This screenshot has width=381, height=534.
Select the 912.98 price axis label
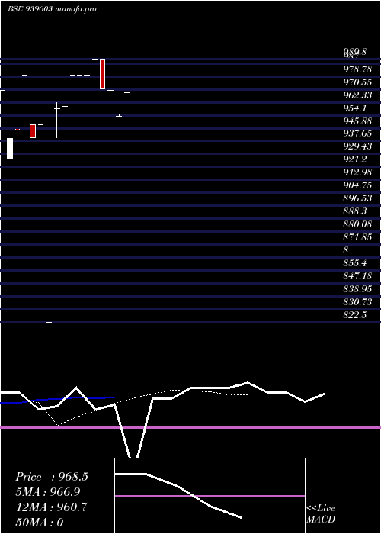click(357, 172)
